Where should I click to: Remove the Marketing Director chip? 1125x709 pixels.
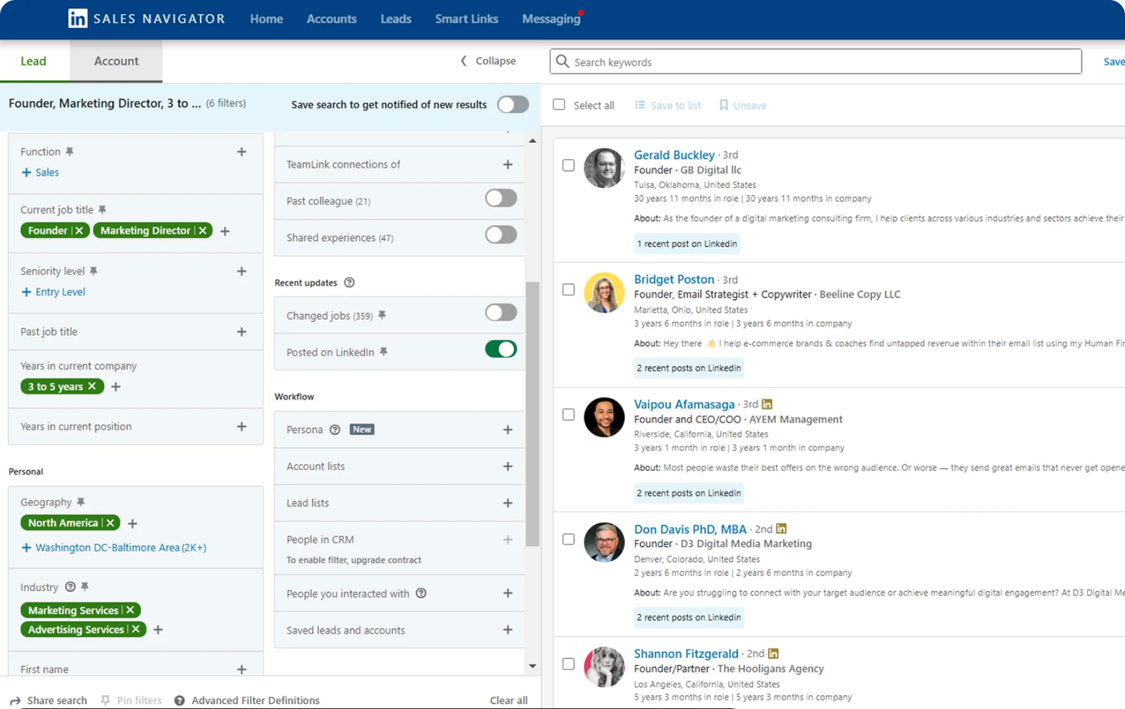(x=203, y=230)
